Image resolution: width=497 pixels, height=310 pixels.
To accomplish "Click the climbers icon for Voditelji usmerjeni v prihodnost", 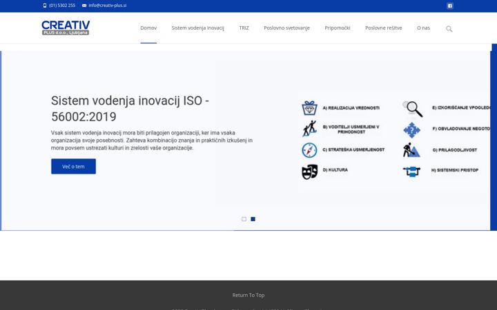I will tap(309, 128).
